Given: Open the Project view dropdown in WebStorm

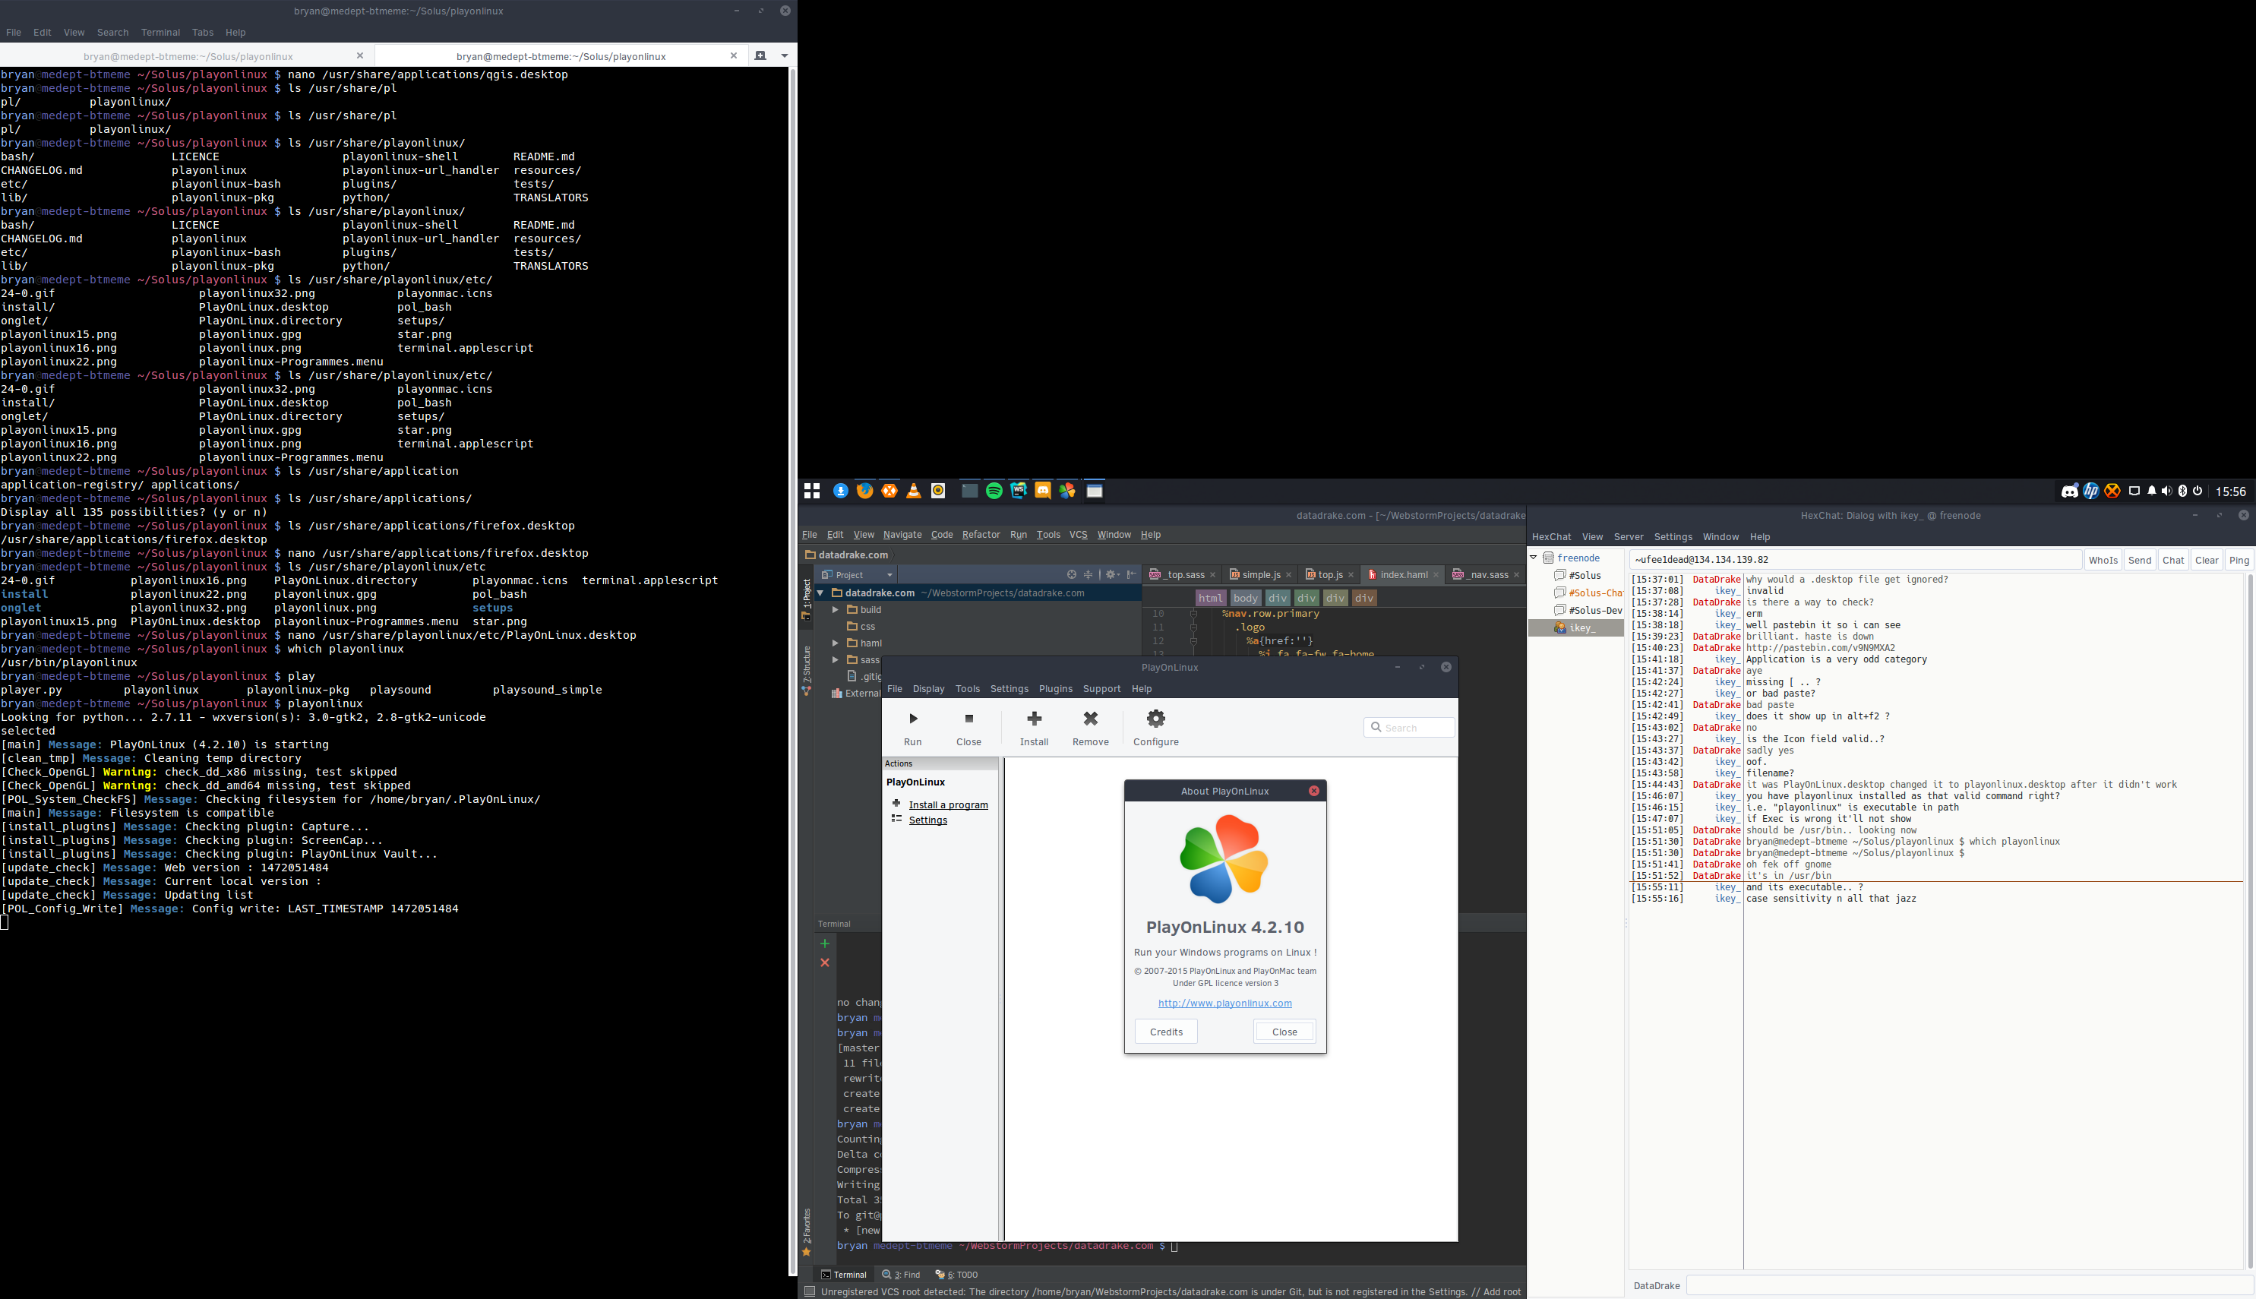Looking at the screenshot, I should click(x=856, y=576).
